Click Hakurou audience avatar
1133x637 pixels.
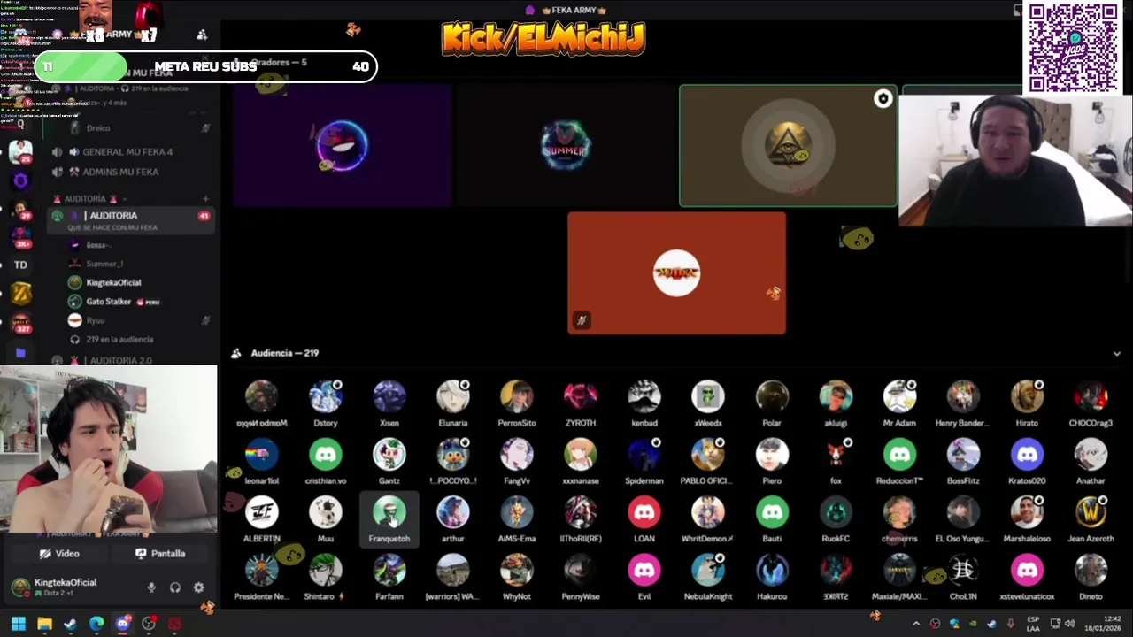772,571
